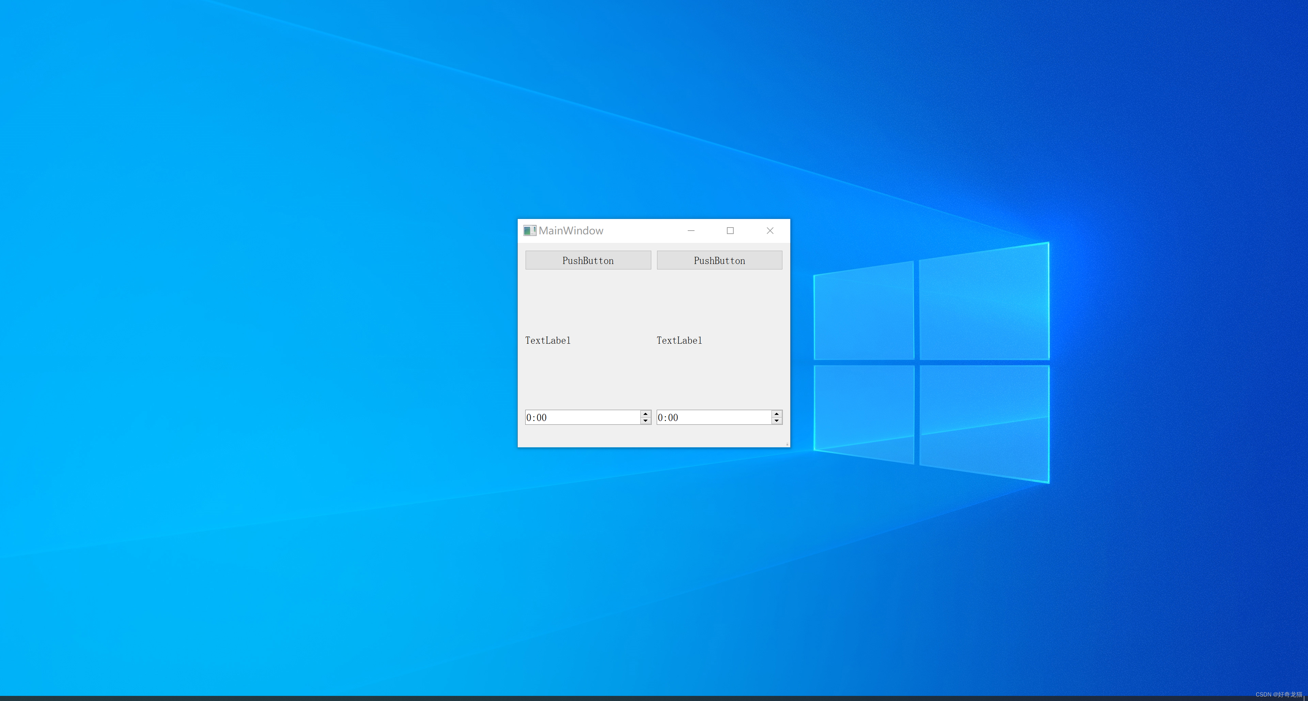Click the resize grip in window corner
Image resolution: width=1308 pixels, height=701 pixels.
tap(787, 444)
